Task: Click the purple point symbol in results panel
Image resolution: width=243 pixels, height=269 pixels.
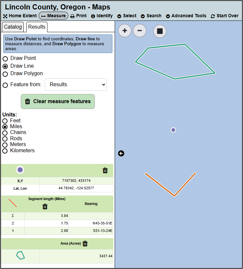Action: click(x=20, y=170)
